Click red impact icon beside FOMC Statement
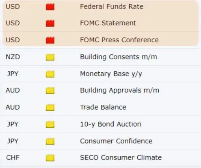The width and height of the screenshot is (201, 168). (x=50, y=23)
